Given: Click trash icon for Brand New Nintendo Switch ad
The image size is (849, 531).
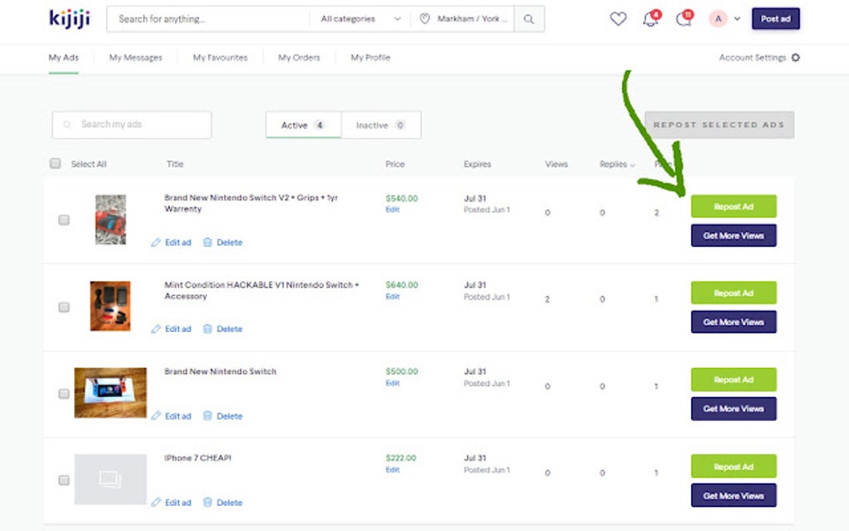Looking at the screenshot, I should click(x=207, y=416).
